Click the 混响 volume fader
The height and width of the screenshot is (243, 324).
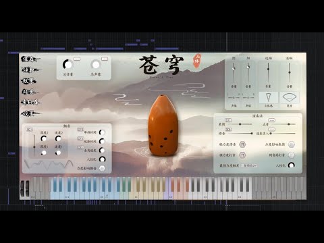(290, 72)
